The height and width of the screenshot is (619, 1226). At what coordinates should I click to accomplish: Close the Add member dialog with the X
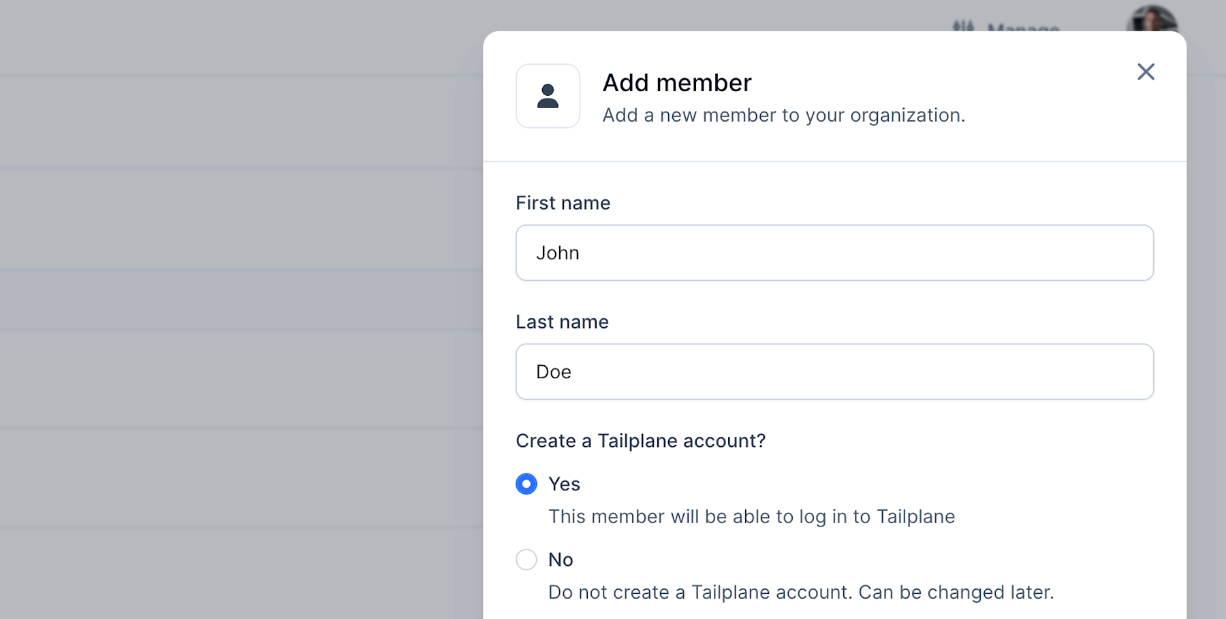click(x=1146, y=71)
